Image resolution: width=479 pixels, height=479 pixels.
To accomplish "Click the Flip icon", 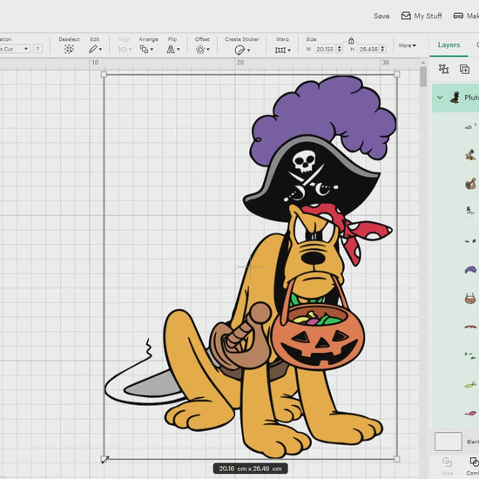I will 171,49.
